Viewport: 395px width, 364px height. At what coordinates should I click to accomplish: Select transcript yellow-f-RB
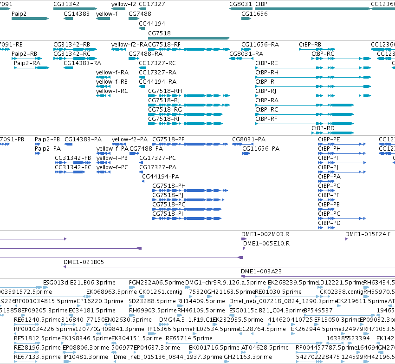[104, 86]
